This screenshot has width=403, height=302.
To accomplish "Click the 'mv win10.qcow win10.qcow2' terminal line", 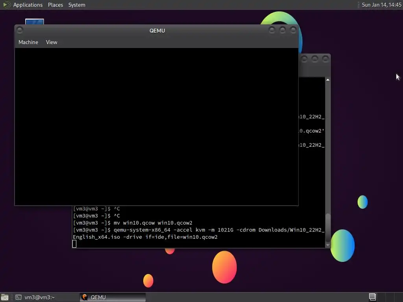I will pos(133,223).
